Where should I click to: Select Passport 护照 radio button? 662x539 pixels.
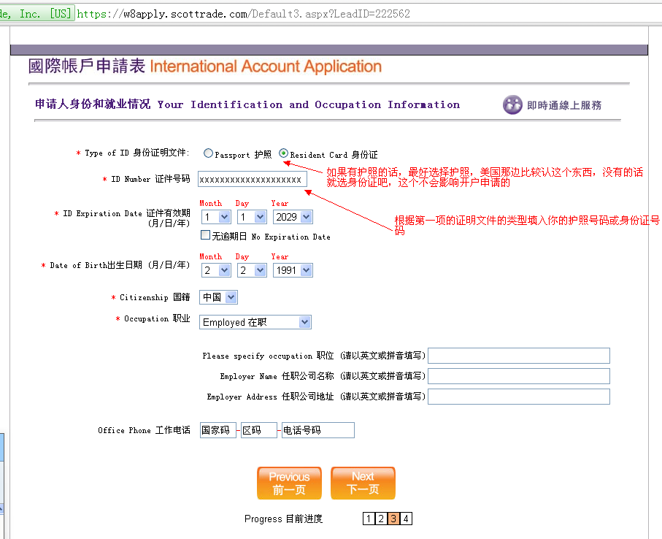pos(208,153)
